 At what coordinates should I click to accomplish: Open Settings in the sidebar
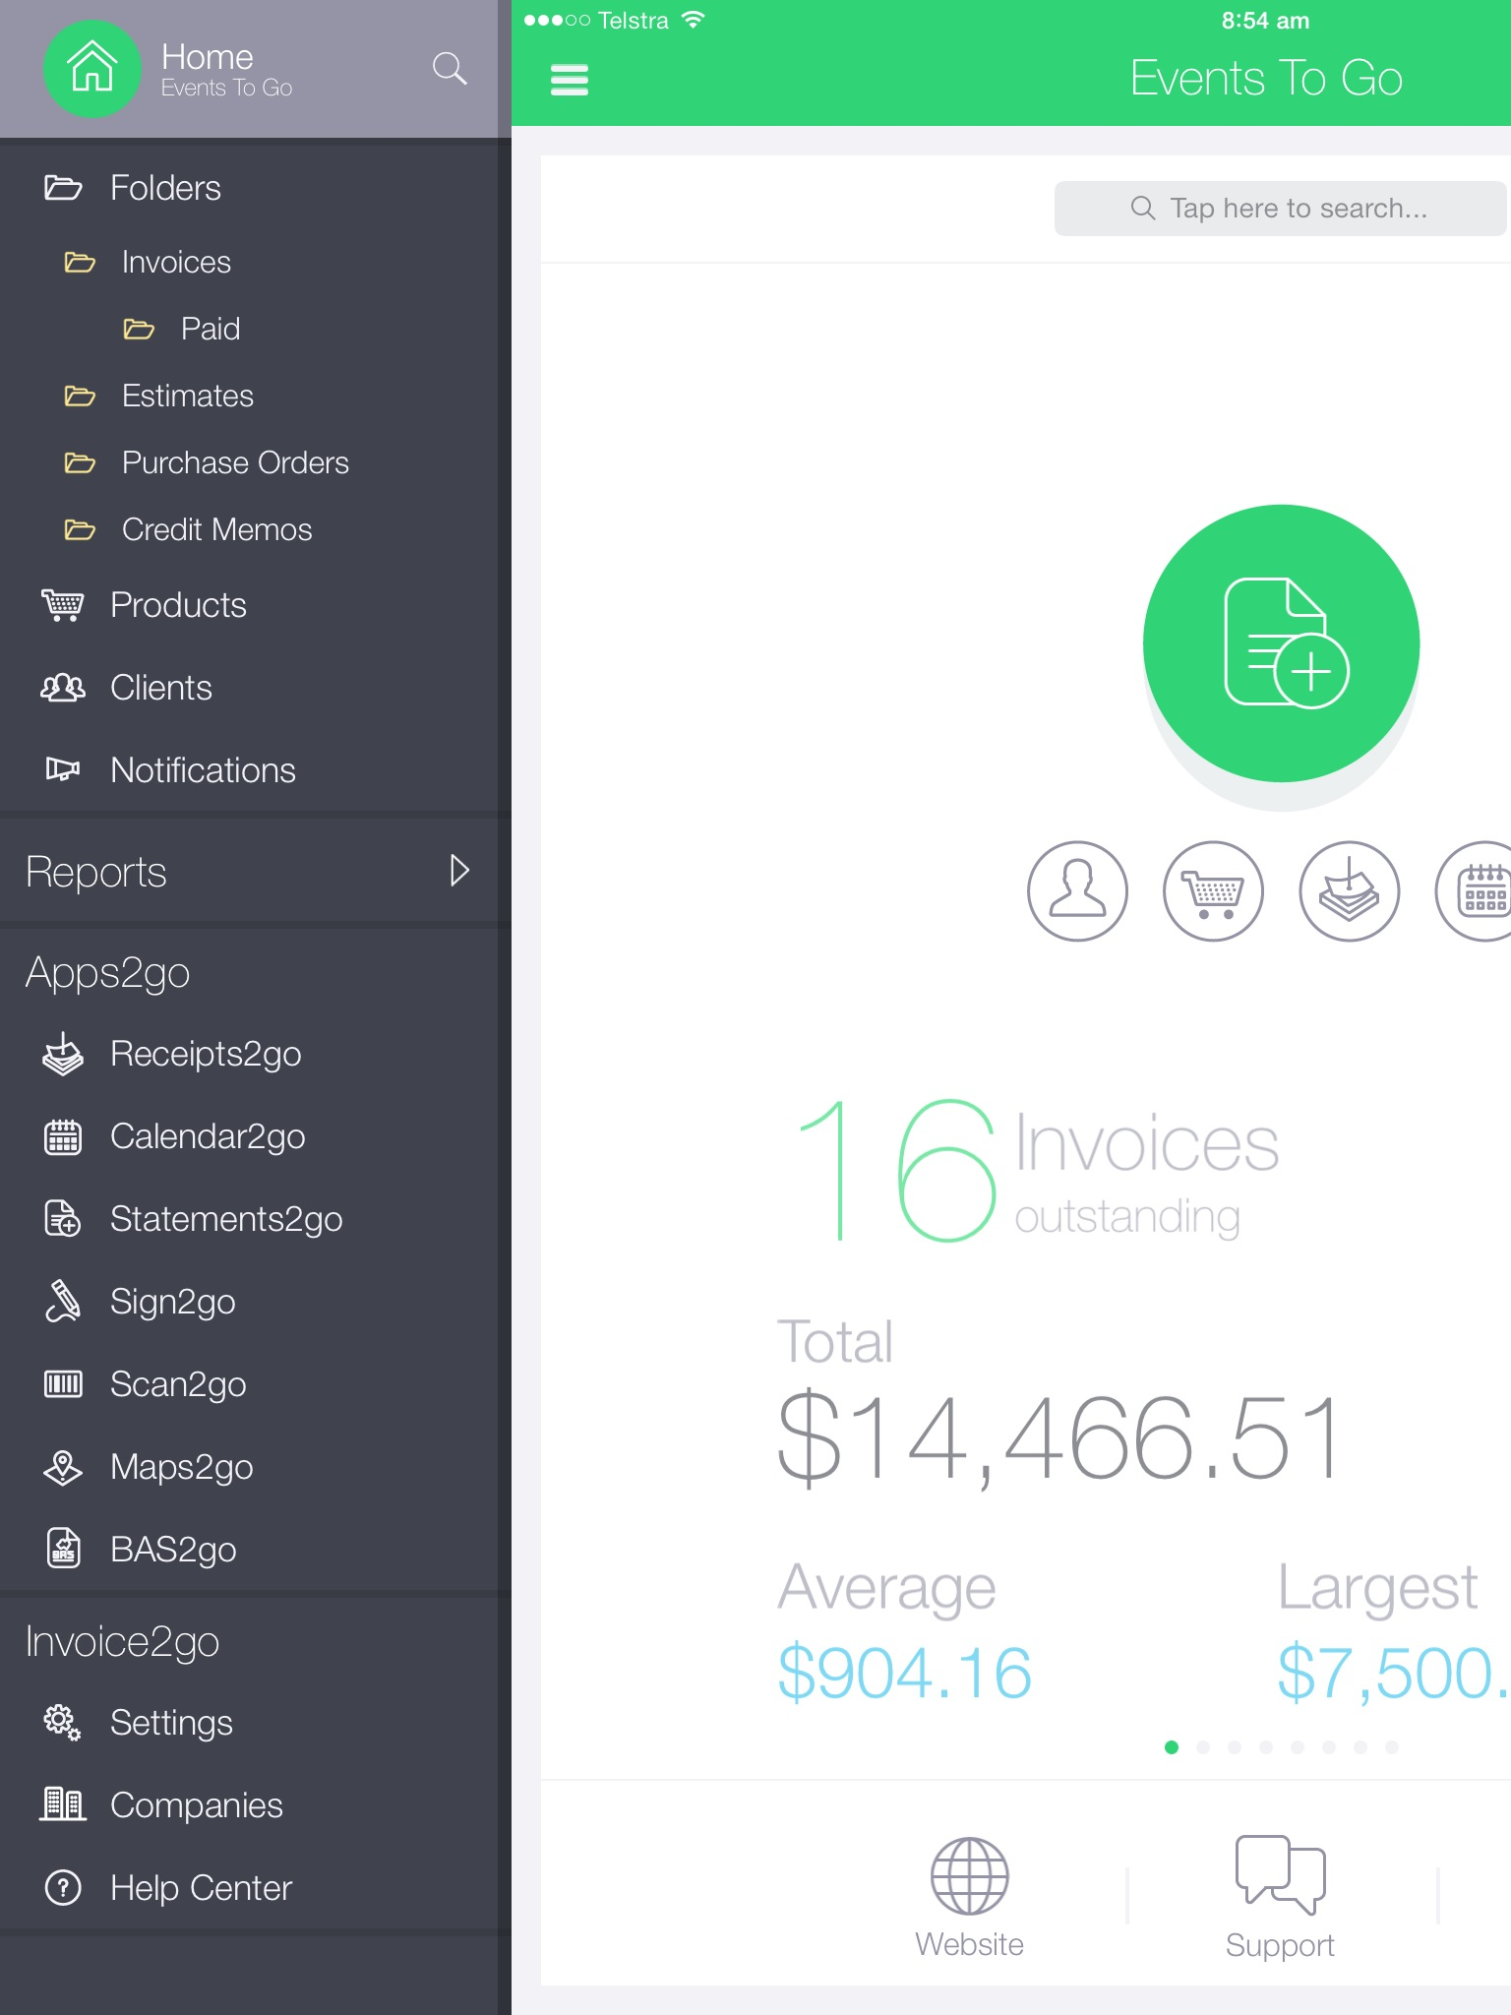click(x=249, y=1723)
